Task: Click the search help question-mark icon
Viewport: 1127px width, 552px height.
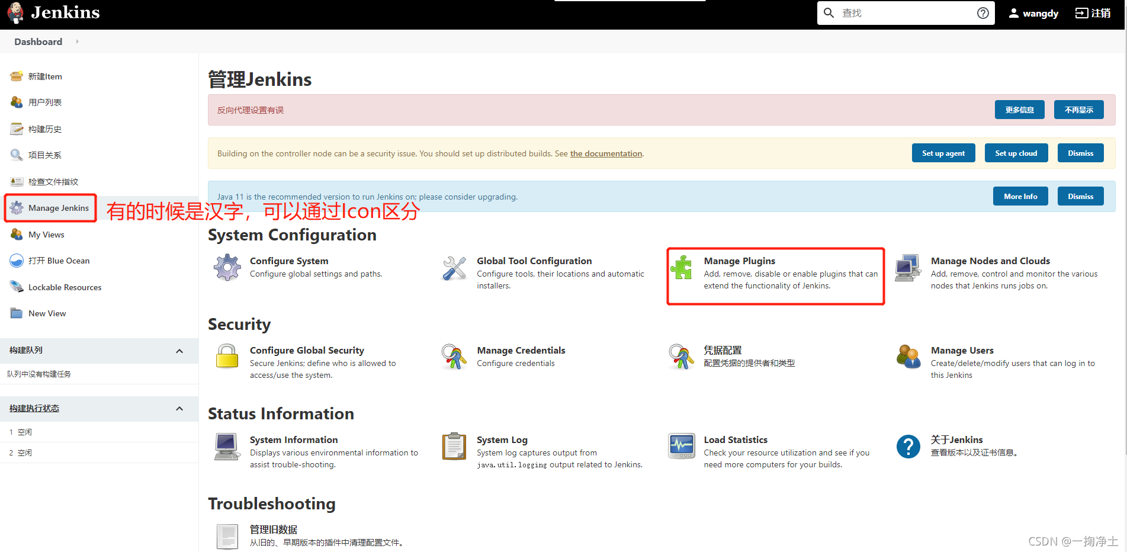Action: (x=983, y=13)
